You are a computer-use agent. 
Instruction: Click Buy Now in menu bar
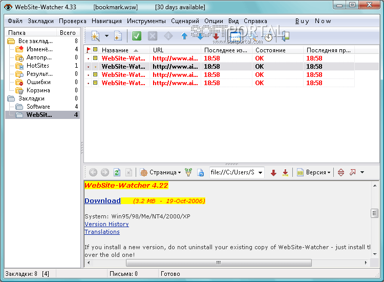313,21
